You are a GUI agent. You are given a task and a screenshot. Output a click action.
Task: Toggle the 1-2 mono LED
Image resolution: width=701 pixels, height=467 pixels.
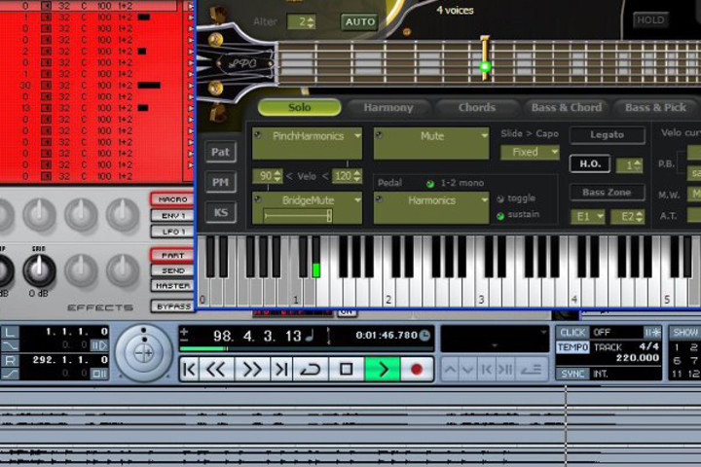(x=430, y=184)
